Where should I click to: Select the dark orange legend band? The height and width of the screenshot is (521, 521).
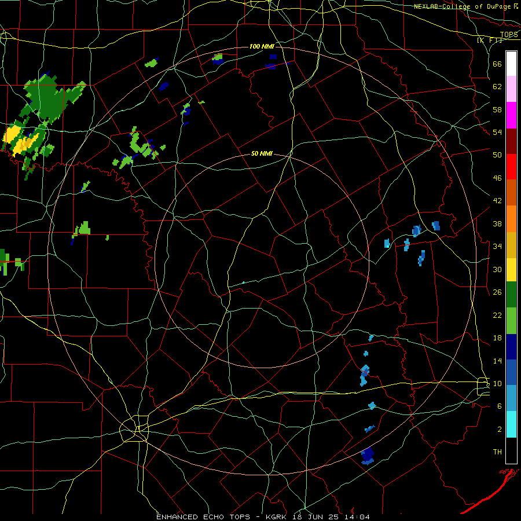(511, 193)
